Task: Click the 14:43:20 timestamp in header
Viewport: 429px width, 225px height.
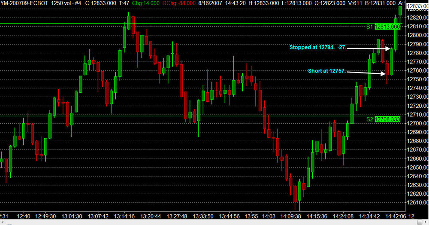Action: click(236, 3)
